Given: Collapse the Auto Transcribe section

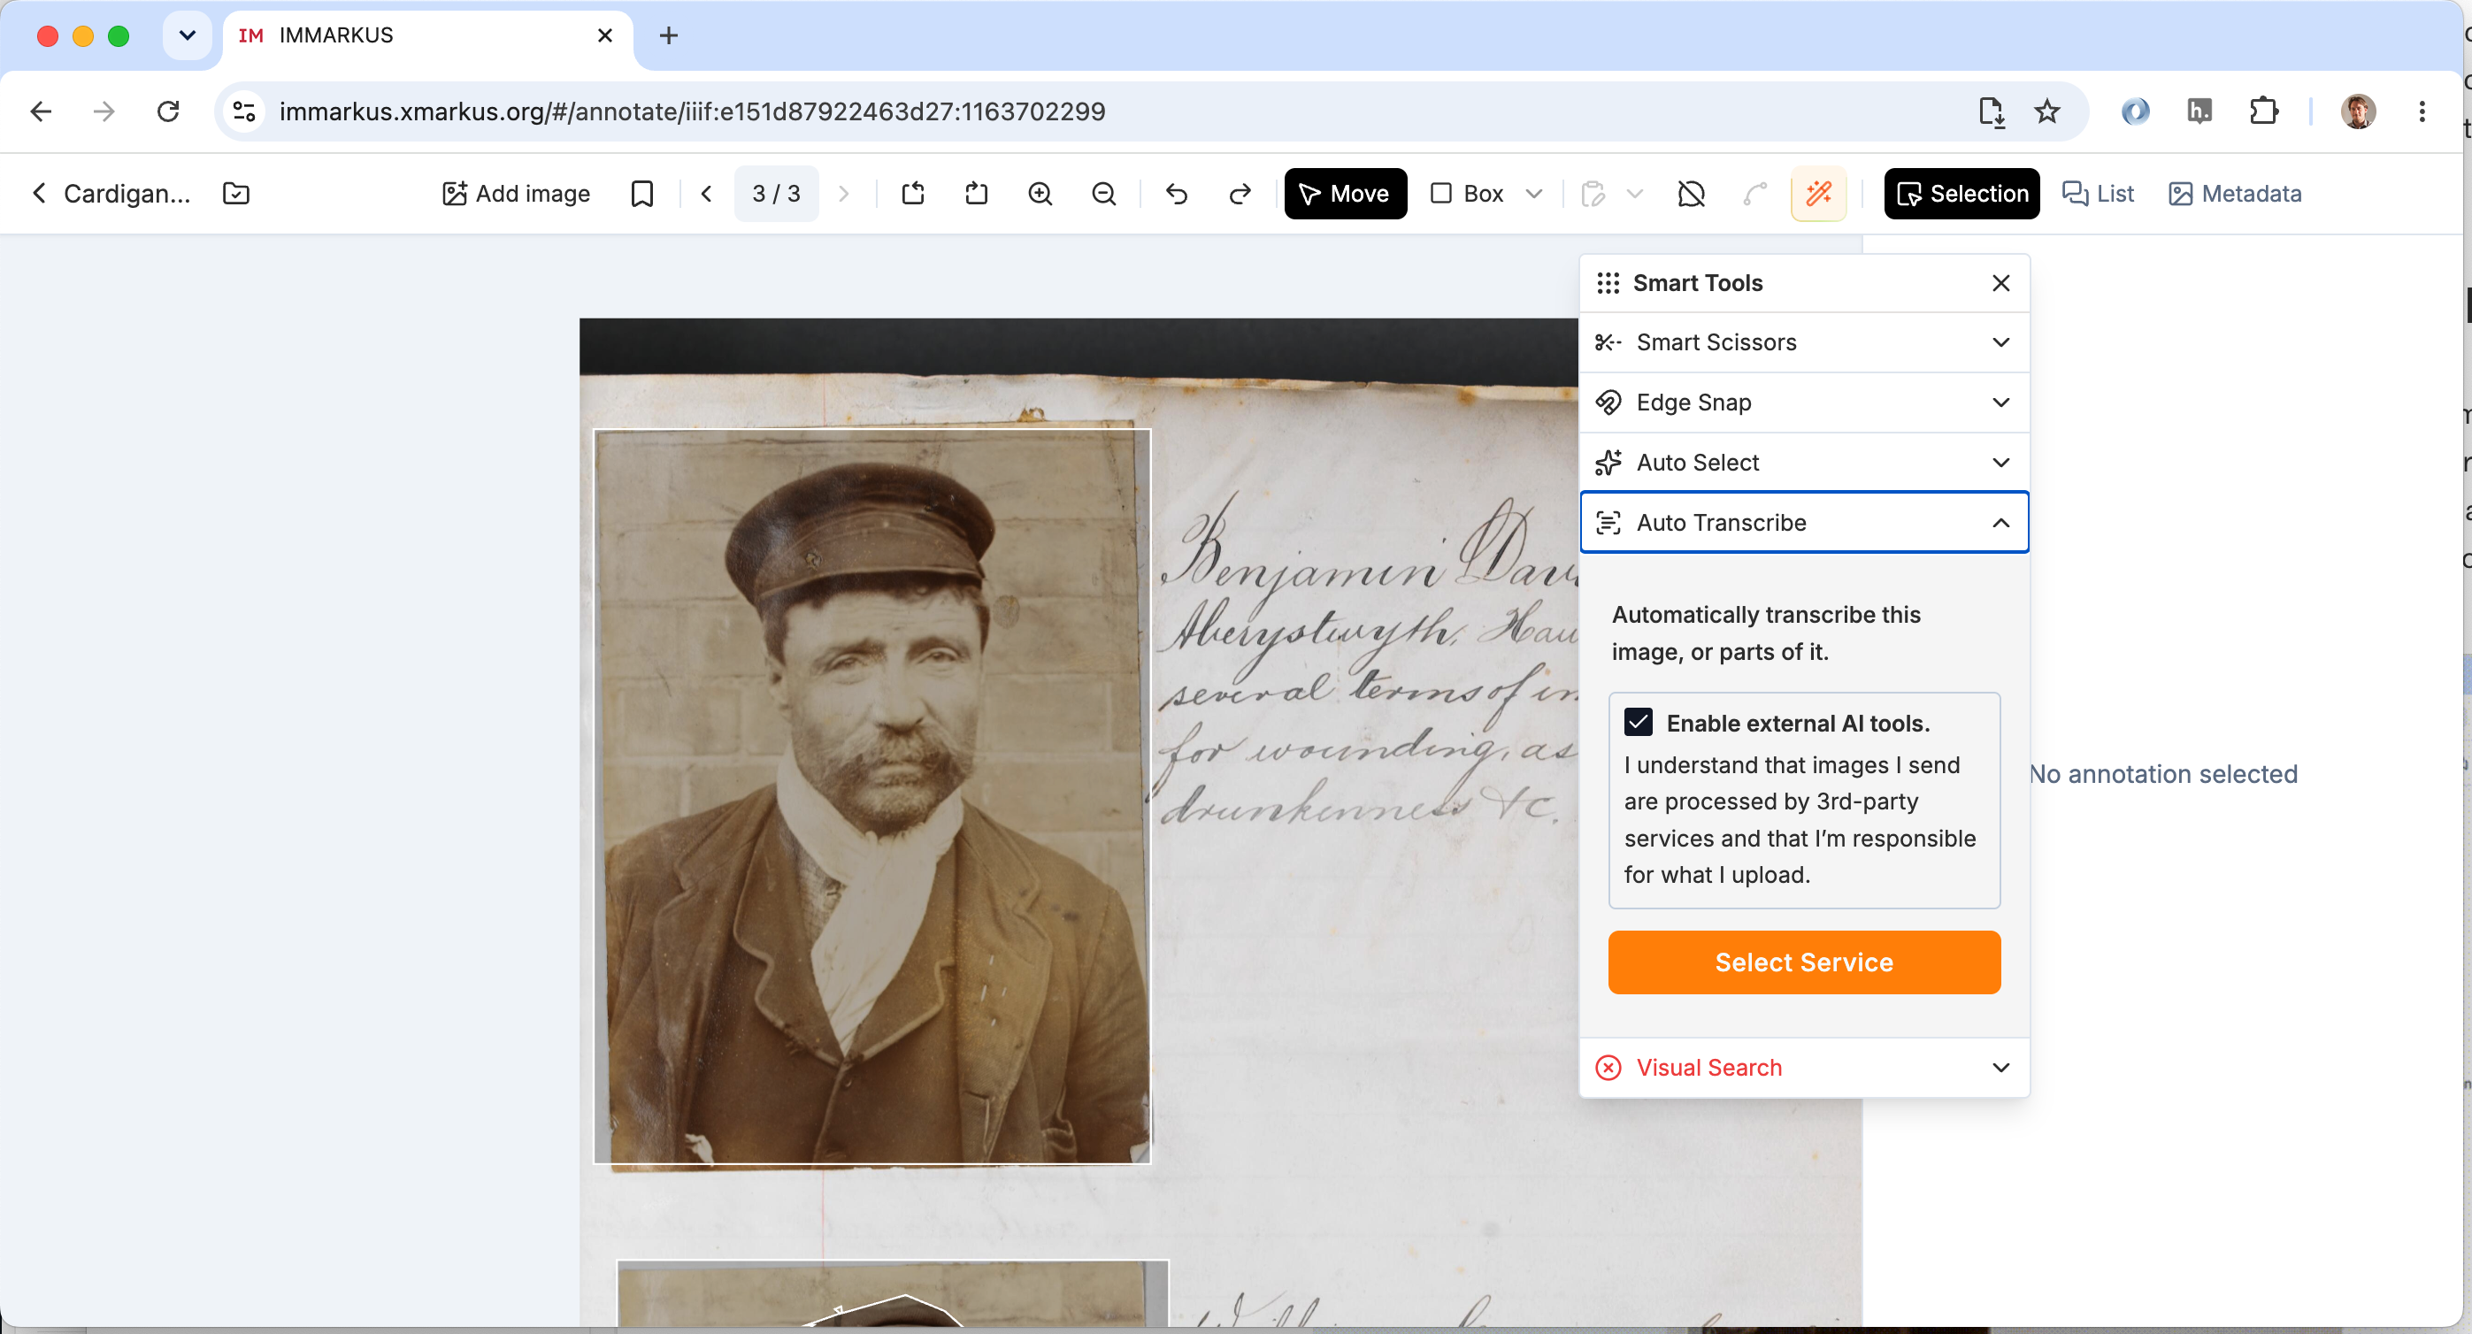Looking at the screenshot, I should [x=1804, y=523].
